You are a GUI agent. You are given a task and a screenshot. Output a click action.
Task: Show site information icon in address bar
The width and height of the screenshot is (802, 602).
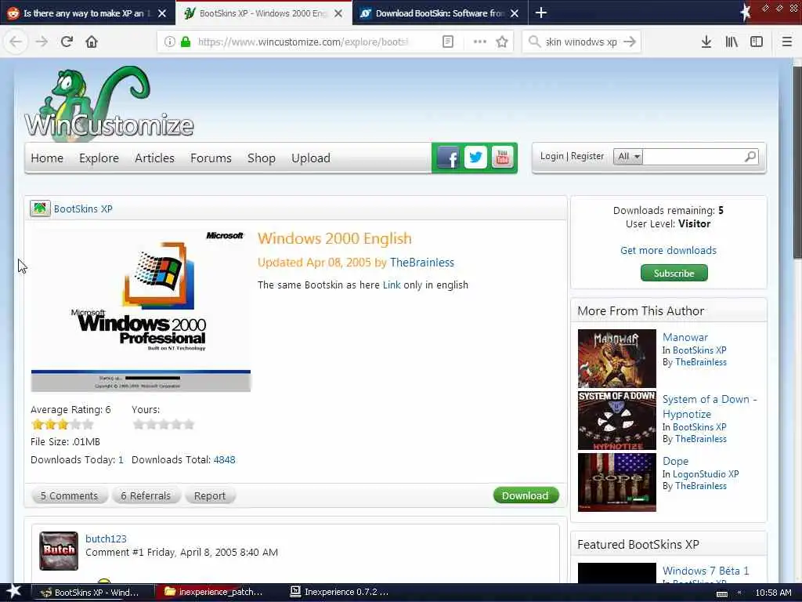coord(170,42)
